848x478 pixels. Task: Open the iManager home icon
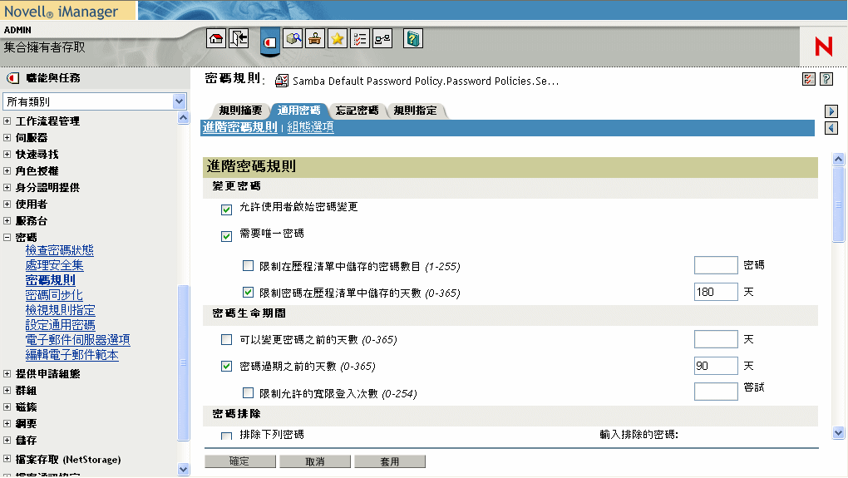point(216,39)
